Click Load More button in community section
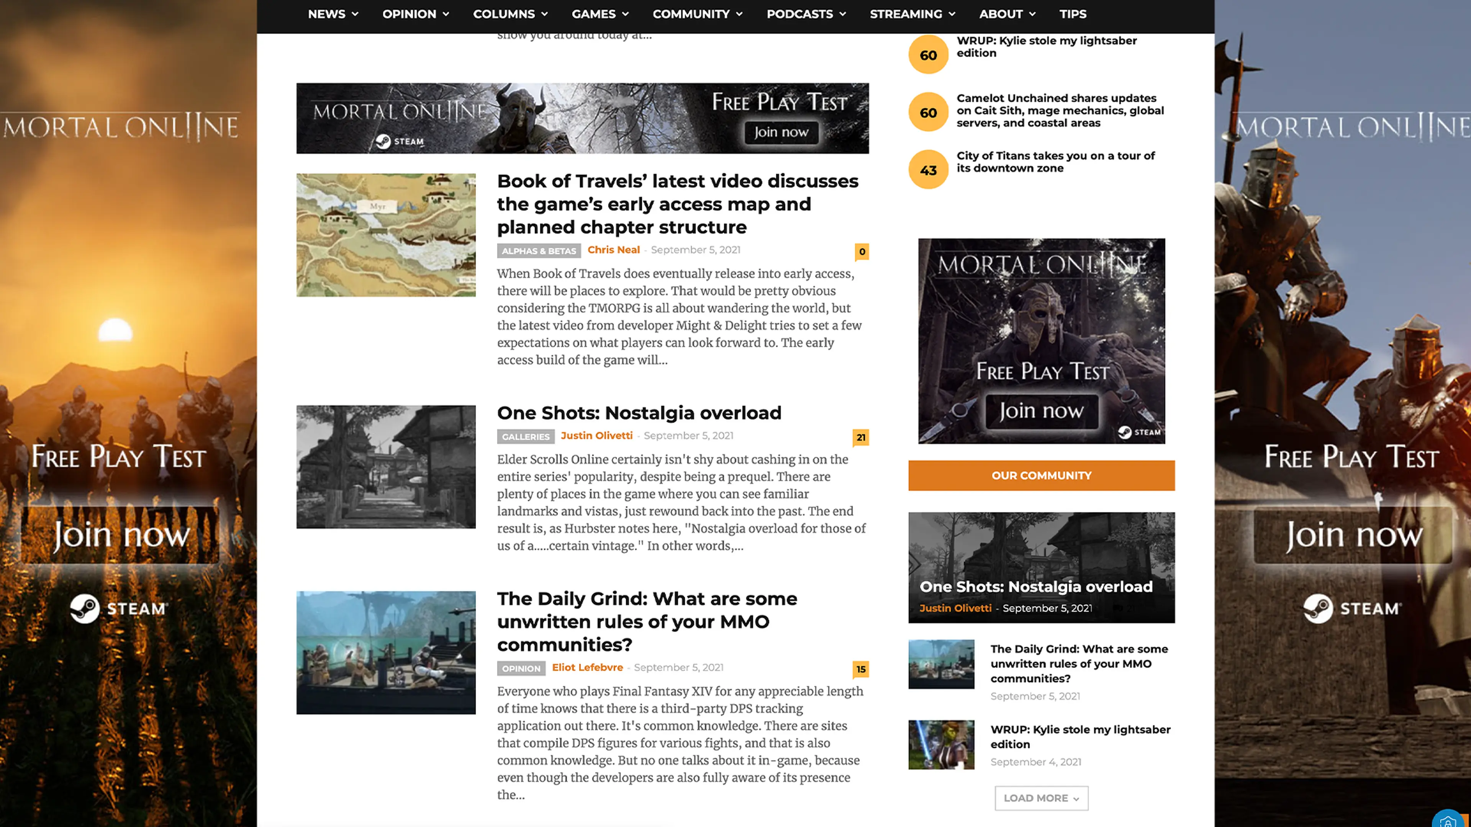 point(1041,798)
